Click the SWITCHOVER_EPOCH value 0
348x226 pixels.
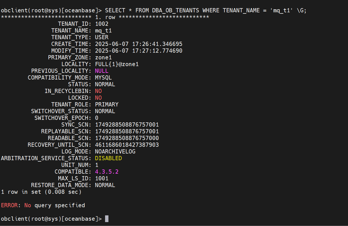(97, 118)
